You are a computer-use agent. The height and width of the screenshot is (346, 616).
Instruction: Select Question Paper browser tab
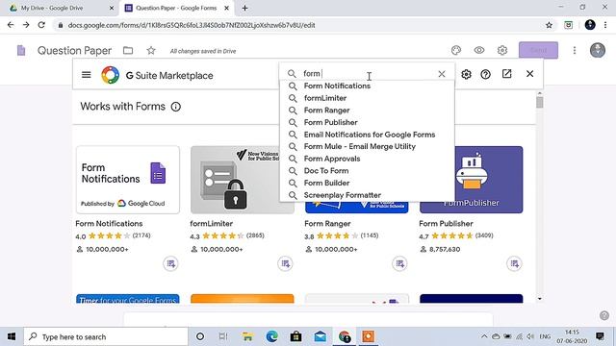point(177,8)
